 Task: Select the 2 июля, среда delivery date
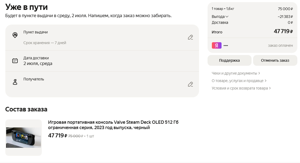point(38,63)
